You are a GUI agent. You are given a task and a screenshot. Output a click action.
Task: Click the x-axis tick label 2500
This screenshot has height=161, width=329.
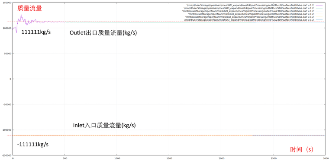(273, 158)
